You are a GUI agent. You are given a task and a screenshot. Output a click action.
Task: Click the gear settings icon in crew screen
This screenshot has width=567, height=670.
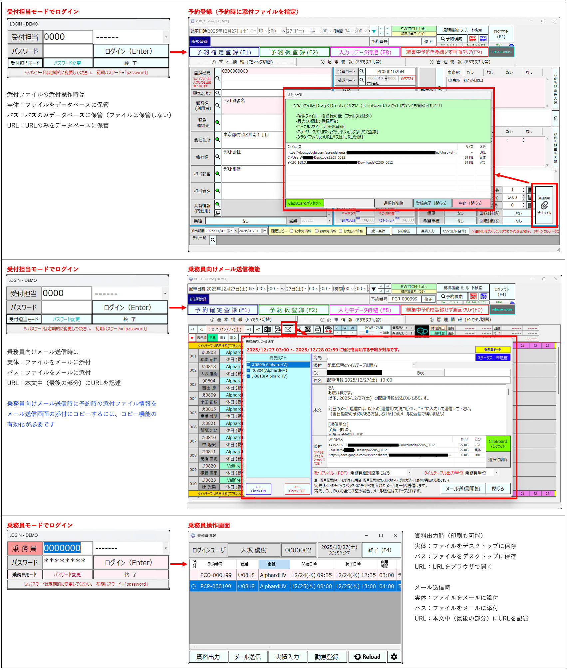[x=394, y=657]
